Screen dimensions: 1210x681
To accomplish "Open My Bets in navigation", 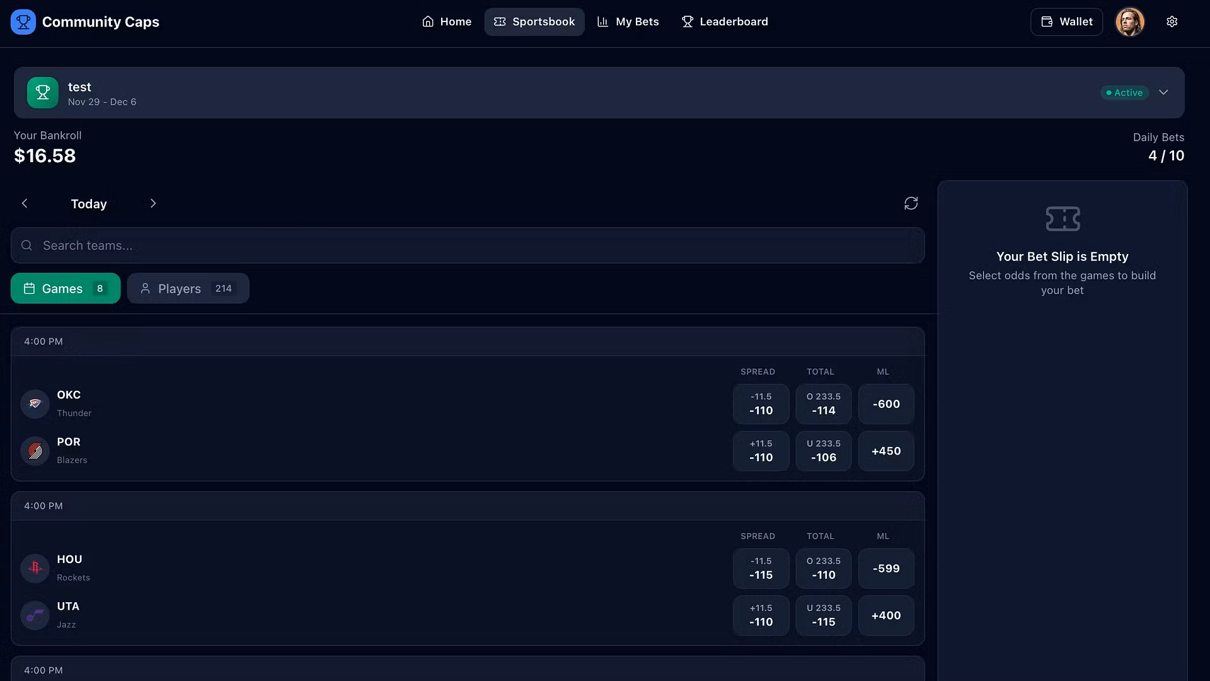I will (x=628, y=22).
